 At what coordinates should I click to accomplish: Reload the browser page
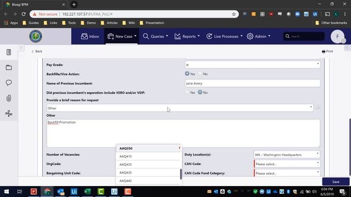click(x=24, y=14)
